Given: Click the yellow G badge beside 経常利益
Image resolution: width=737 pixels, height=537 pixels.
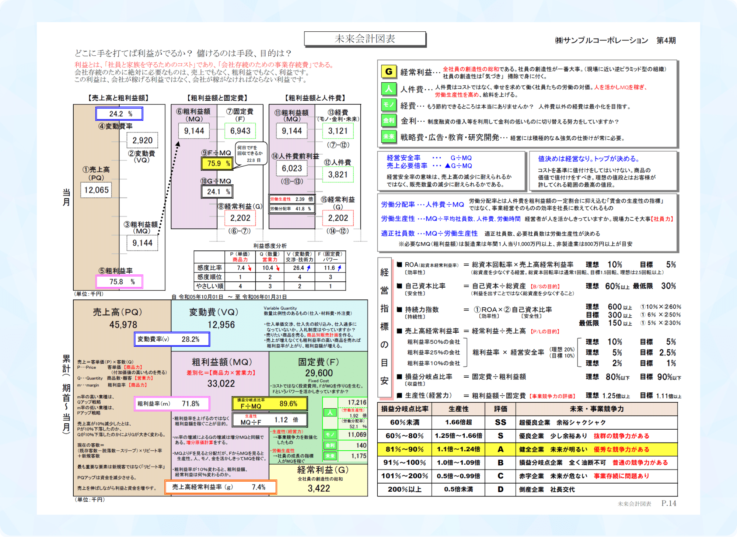Looking at the screenshot, I should [388, 72].
